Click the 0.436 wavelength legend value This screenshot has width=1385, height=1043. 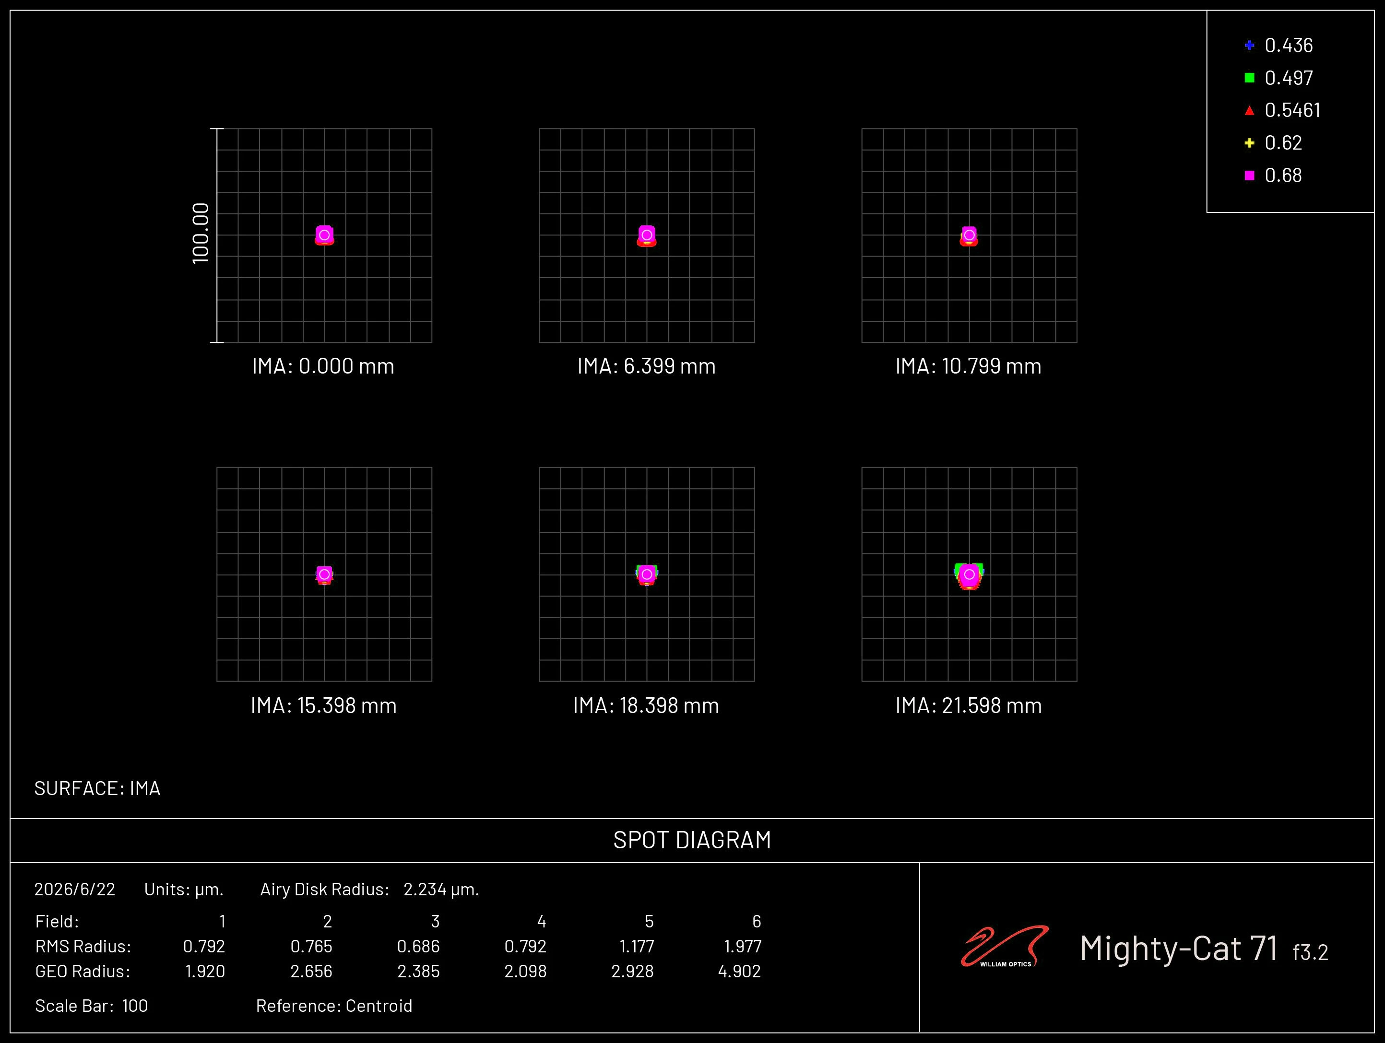click(x=1289, y=45)
